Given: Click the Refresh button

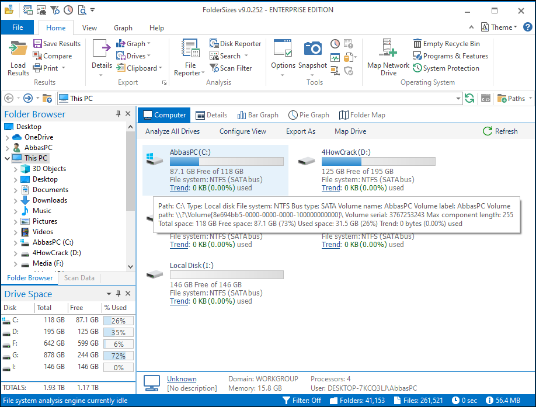Looking at the screenshot, I should 500,131.
